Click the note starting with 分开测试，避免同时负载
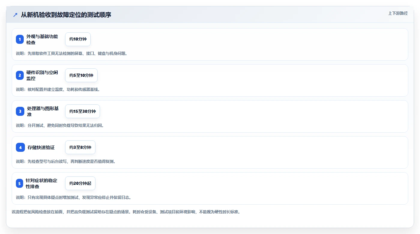Image resolution: width=420 pixels, height=234 pixels. (60, 125)
